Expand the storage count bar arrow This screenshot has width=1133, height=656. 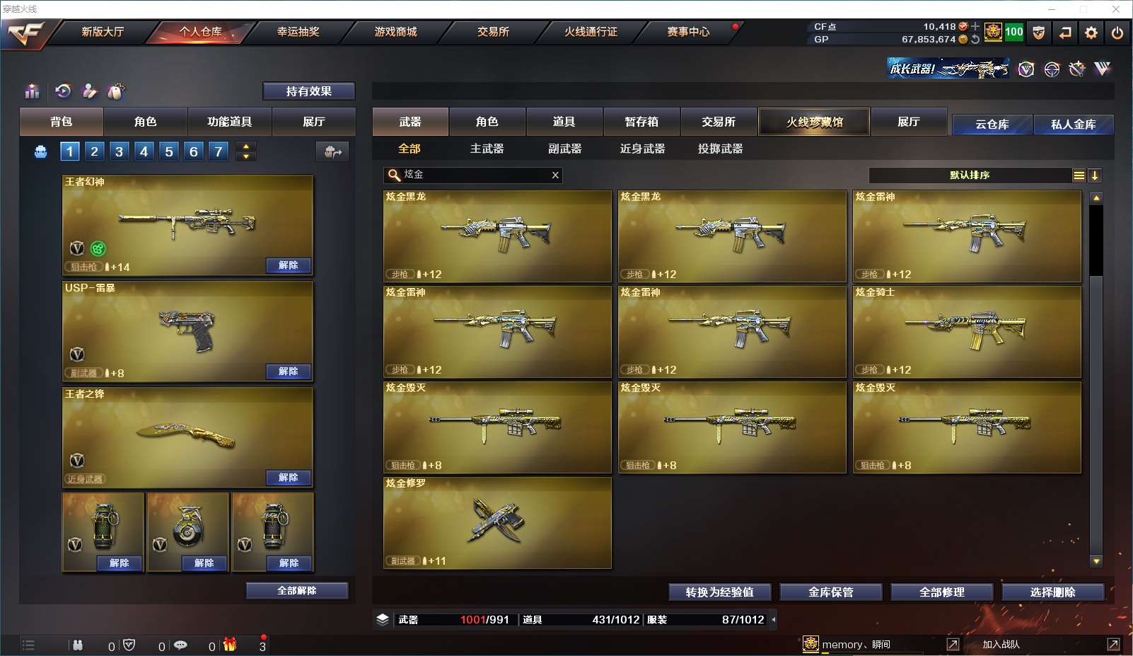[773, 619]
